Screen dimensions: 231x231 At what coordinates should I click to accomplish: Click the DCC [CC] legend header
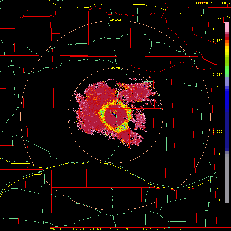coord(222,16)
